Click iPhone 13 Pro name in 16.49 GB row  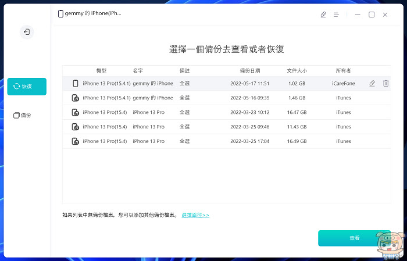tap(149, 142)
